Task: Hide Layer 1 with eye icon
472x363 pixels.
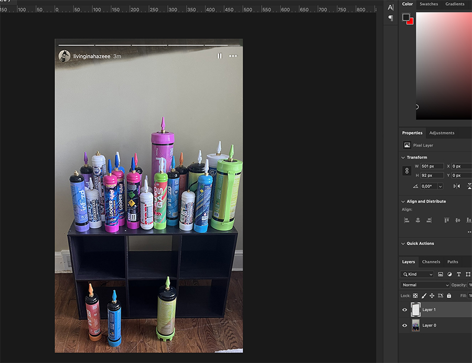Action: point(404,310)
